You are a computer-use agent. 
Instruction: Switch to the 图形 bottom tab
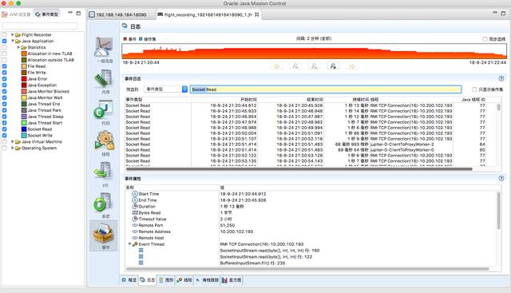click(x=166, y=280)
